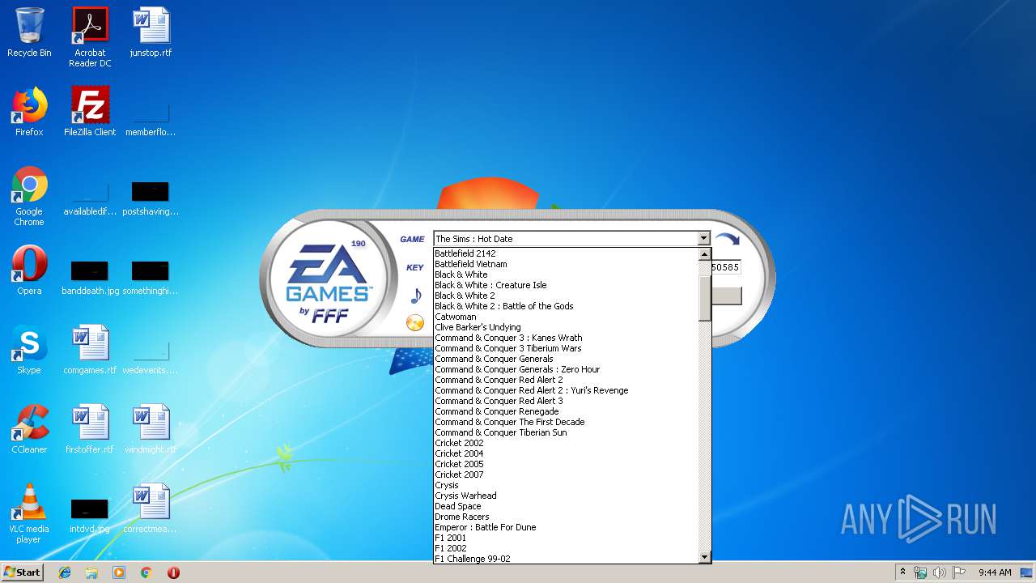The image size is (1036, 583).
Task: Open Windows Explorer from the taskbar
Action: [x=91, y=572]
